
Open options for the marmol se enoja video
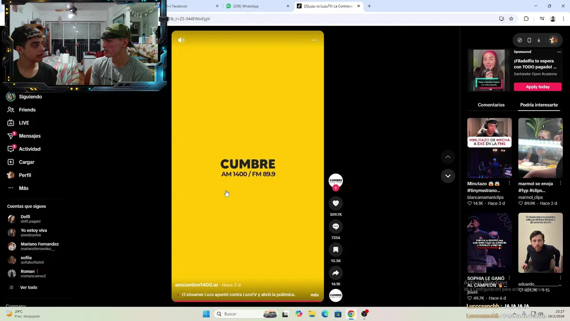coord(560,183)
